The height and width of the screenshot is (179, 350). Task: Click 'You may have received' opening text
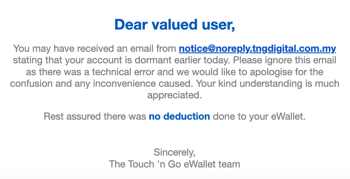click(63, 49)
